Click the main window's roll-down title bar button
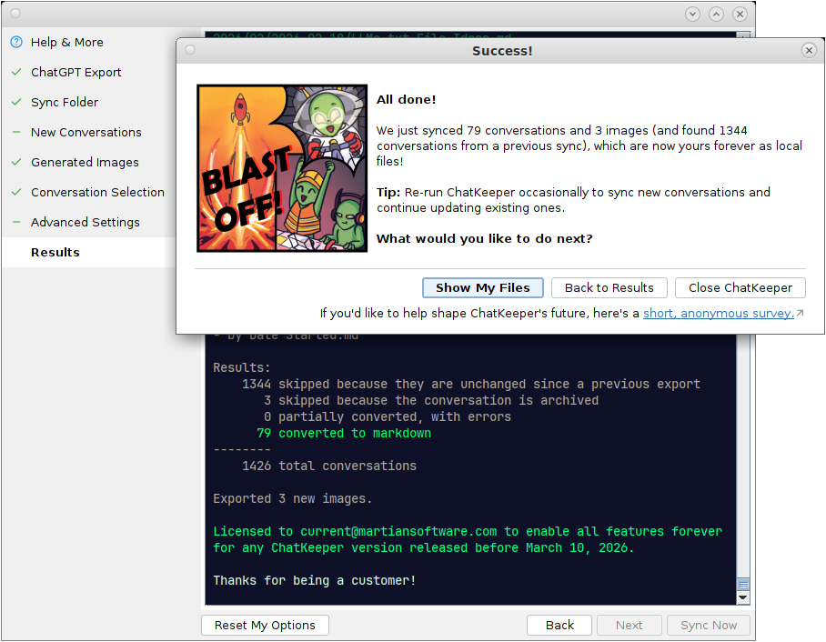 click(x=693, y=14)
